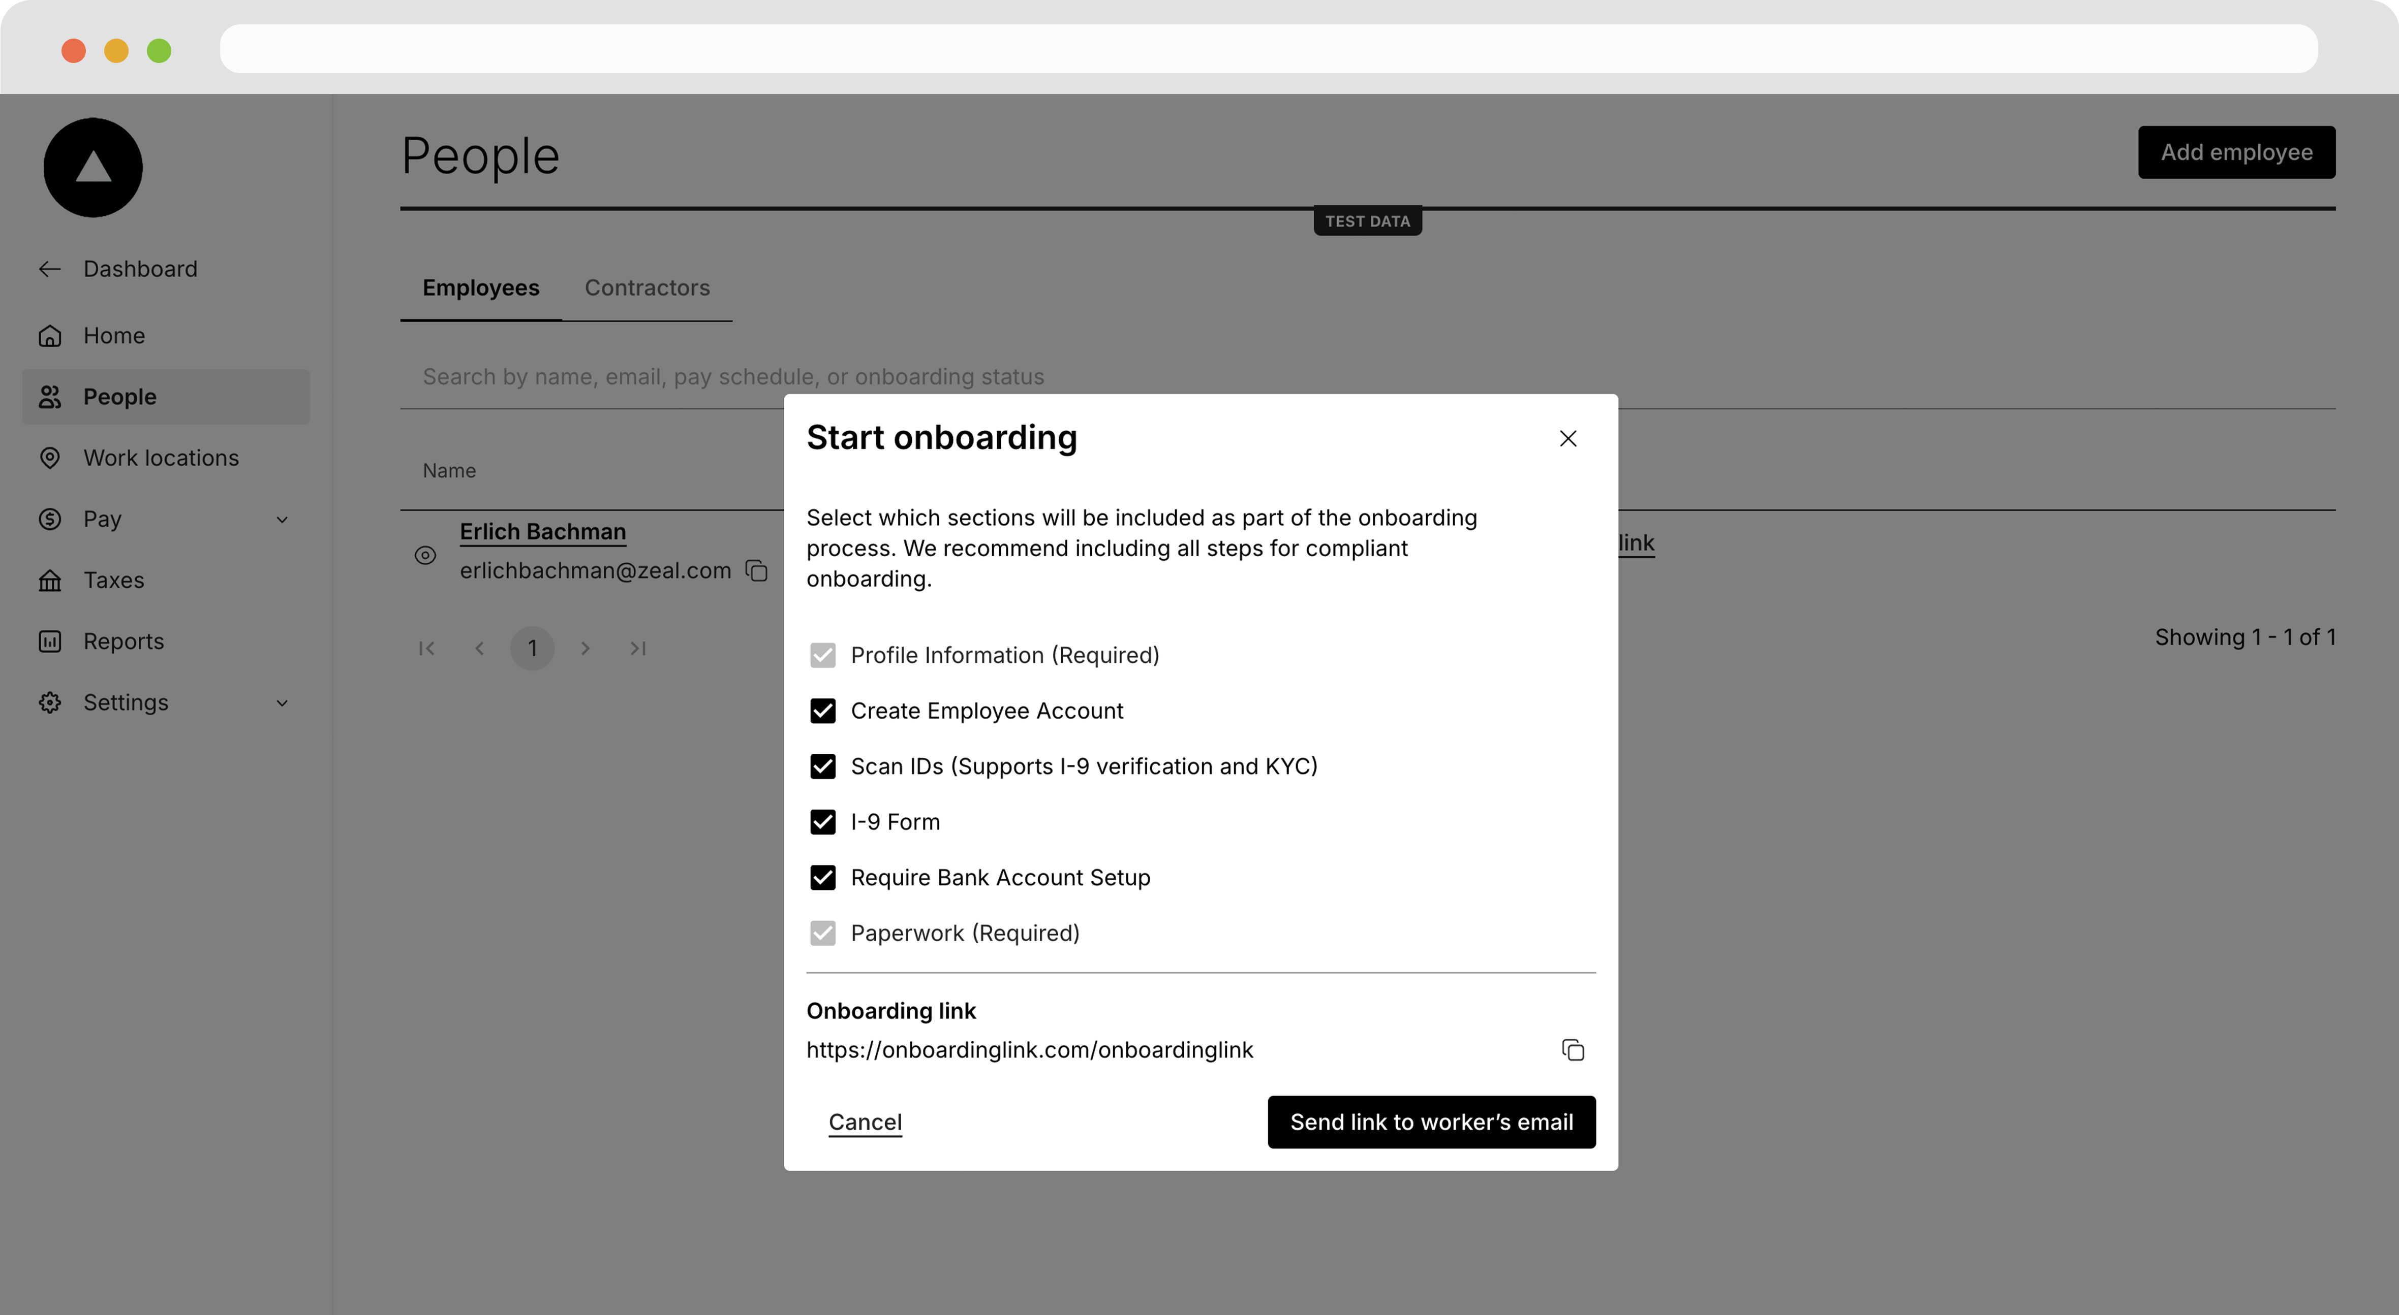Click the browser address bar

pyautogui.click(x=1269, y=49)
